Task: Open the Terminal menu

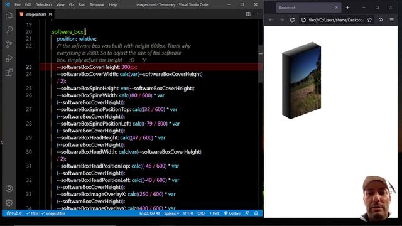Action: pyautogui.click(x=97, y=4)
